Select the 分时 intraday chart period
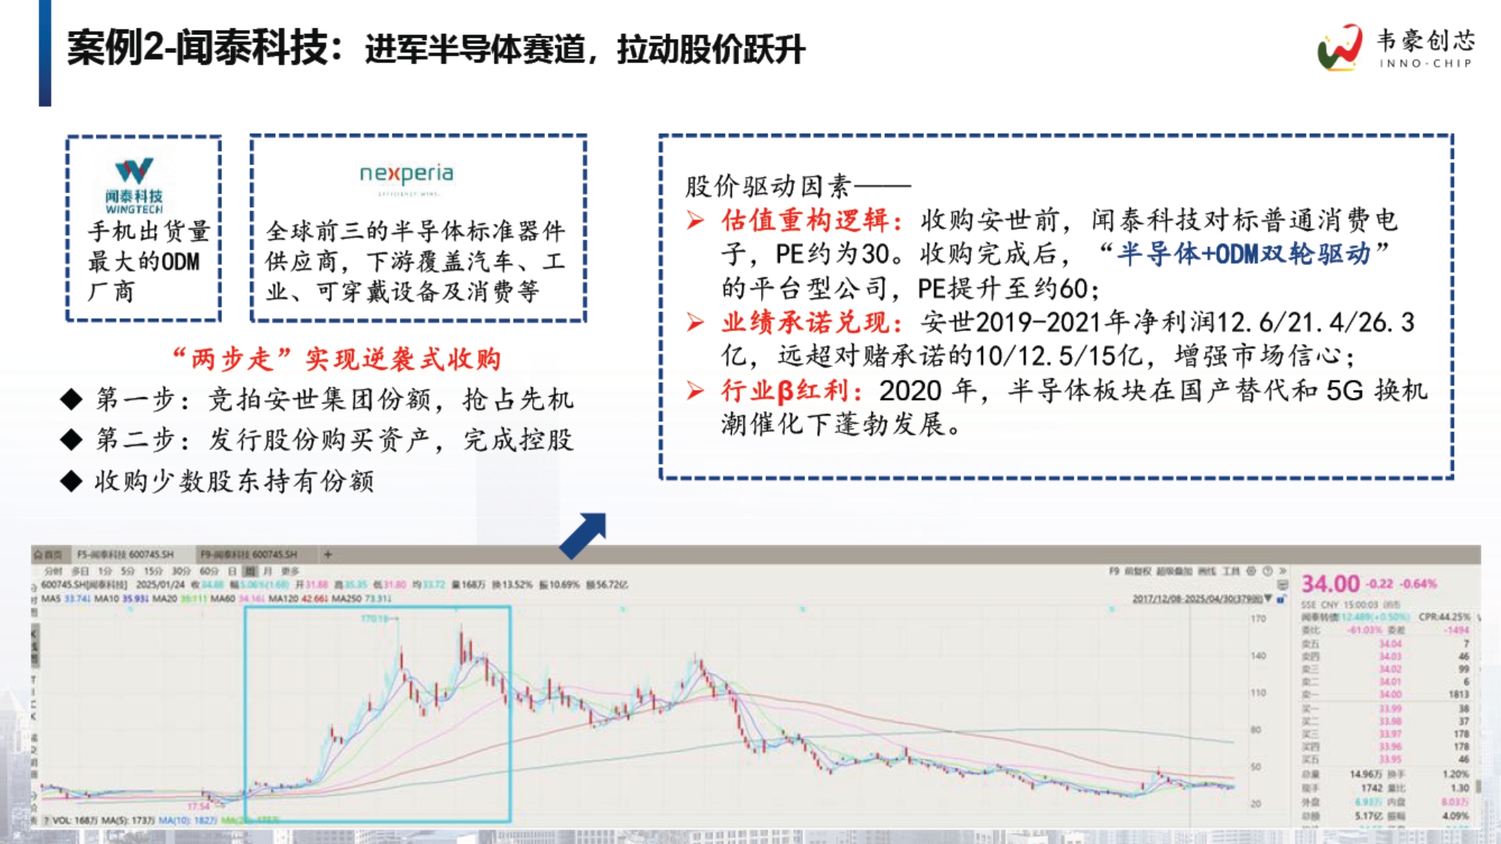Viewport: 1501px width, 844px height. coord(53,571)
